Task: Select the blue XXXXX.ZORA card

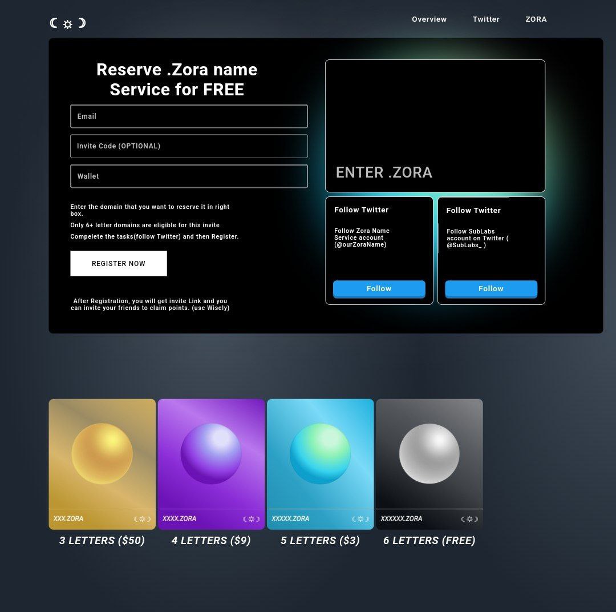Action: 320,464
